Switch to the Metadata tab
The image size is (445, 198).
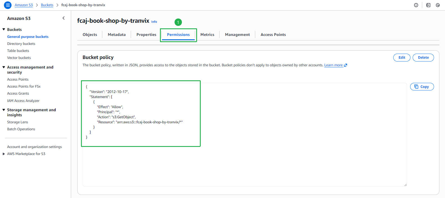[x=117, y=35]
